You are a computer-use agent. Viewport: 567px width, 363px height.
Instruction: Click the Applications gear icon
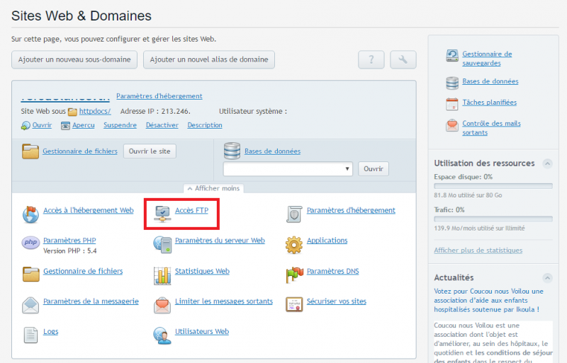[x=294, y=244]
